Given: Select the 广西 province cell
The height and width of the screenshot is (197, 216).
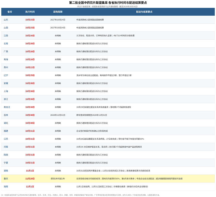Looking at the screenshot, I should click(x=6, y=51).
